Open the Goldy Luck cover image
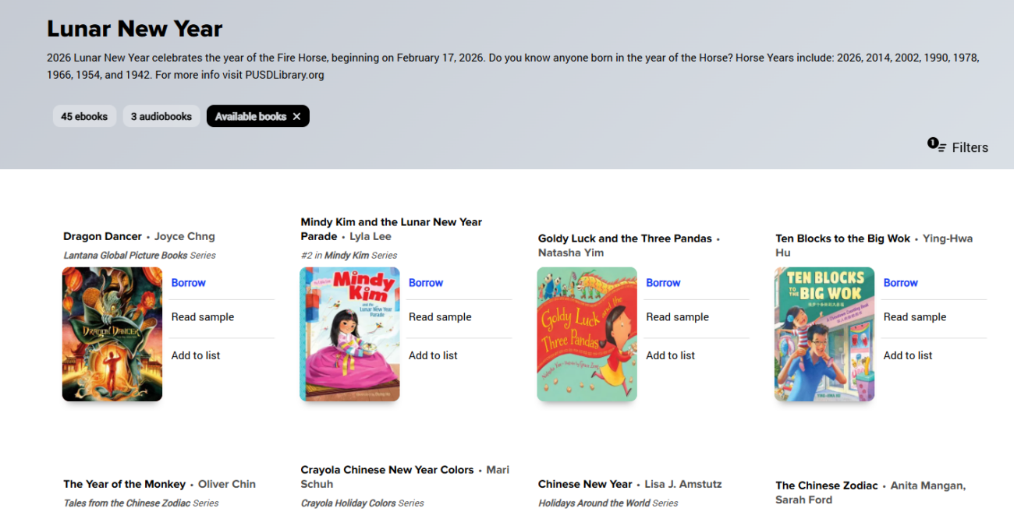Screen dimensions: 1014x512 click(x=587, y=334)
